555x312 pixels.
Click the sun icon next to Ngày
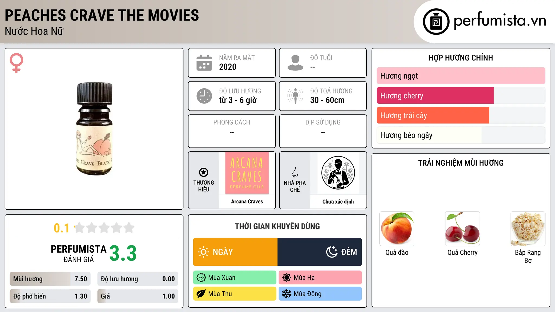[x=204, y=252]
